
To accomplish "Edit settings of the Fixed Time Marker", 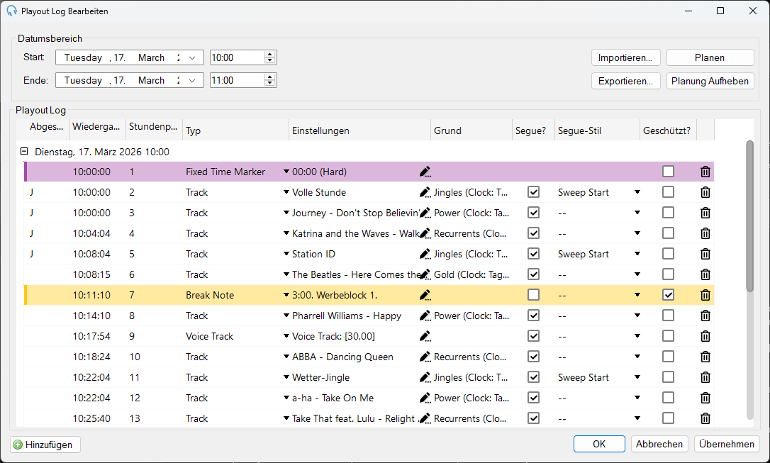I will [x=425, y=172].
